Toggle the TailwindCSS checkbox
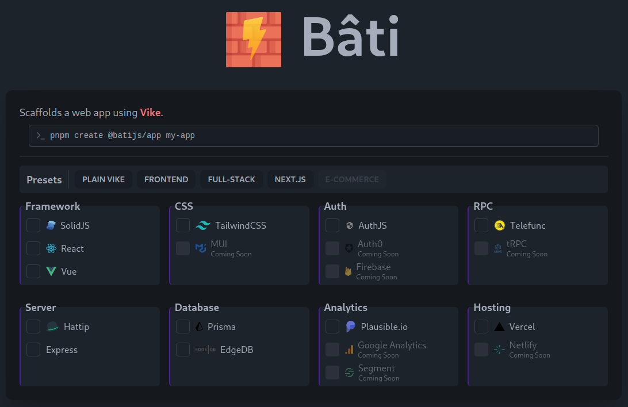The image size is (628, 407). [183, 225]
